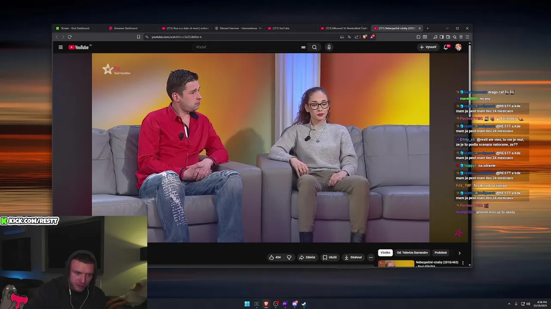Switch to flow is a state of mind tab
The height and width of the screenshot is (309, 551).
click(x=185, y=28)
